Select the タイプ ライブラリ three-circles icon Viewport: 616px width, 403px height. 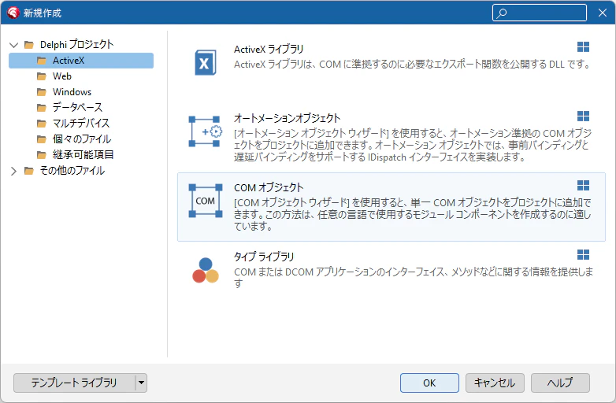click(x=205, y=270)
